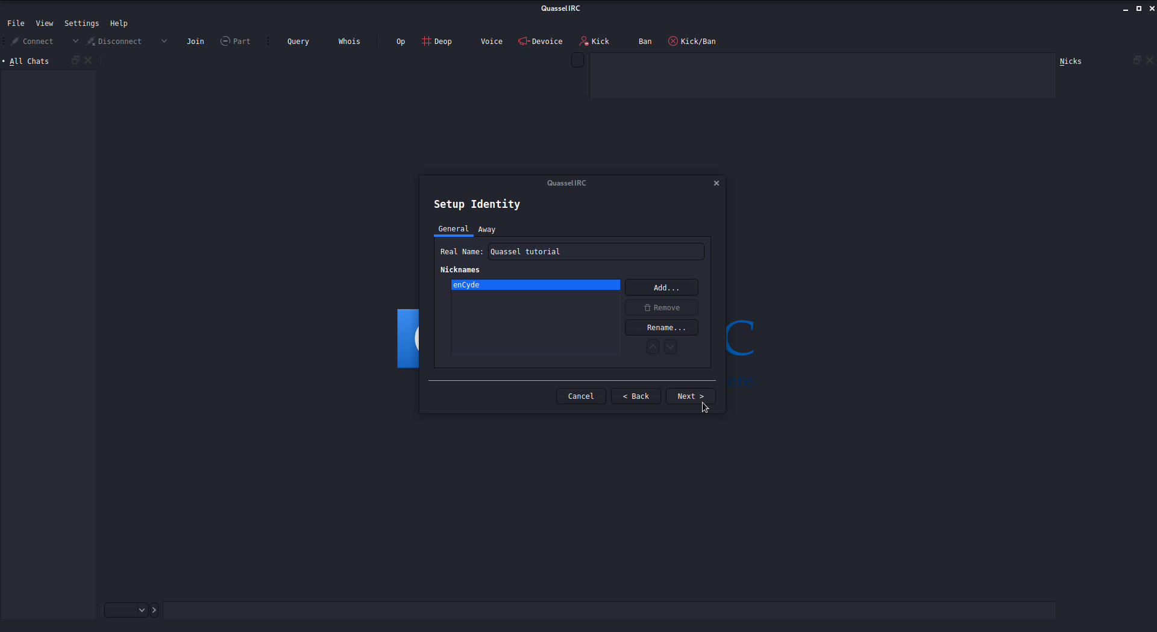1157x632 pixels.
Task: Click the Disconnect toolbar icon
Action: point(91,42)
